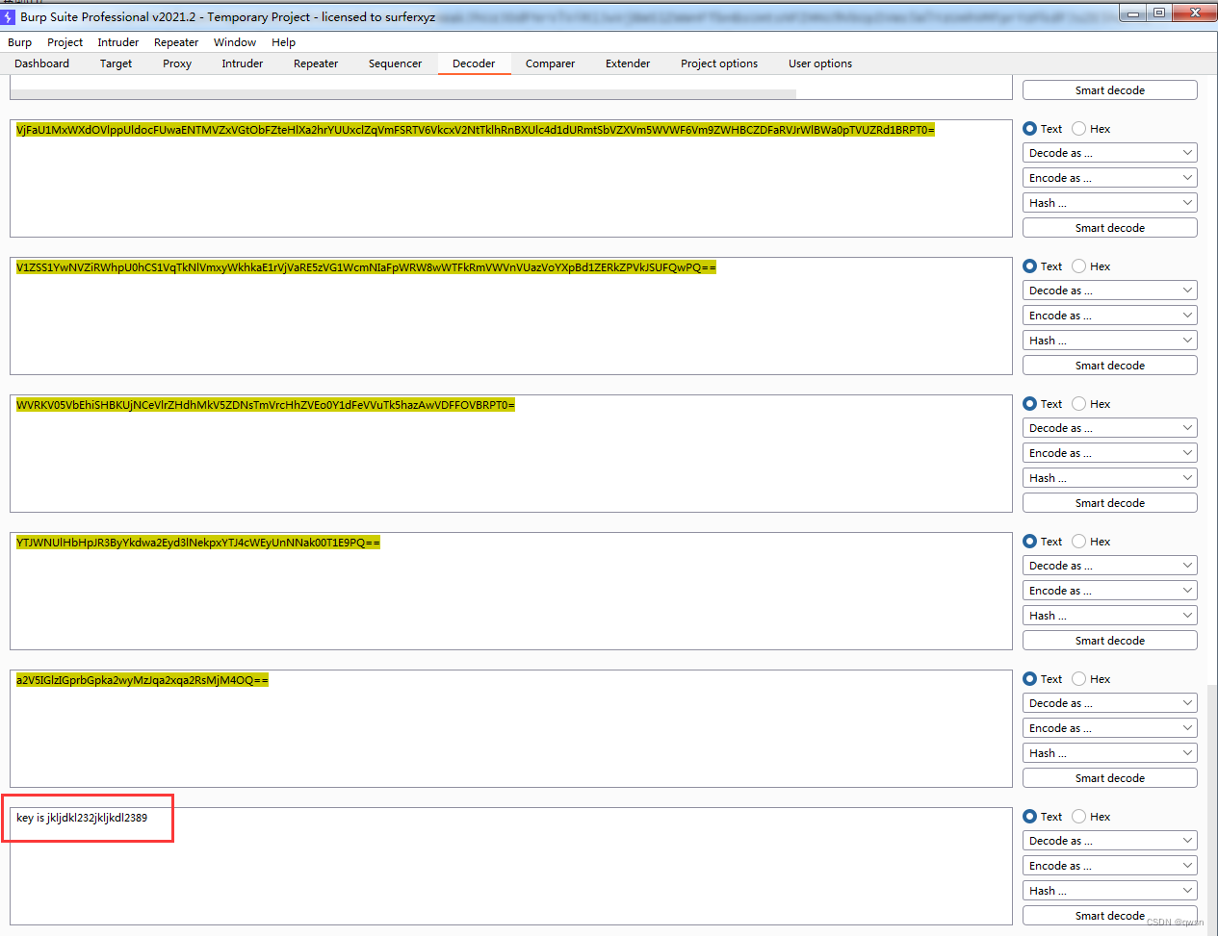
Task: Expand 'Decode as' for the a2V5IGlz panel
Action: tap(1110, 703)
